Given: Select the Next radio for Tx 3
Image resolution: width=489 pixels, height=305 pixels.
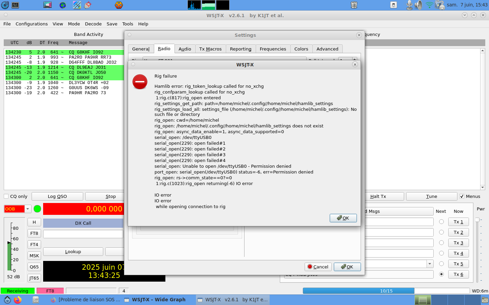Looking at the screenshot, I should tap(441, 243).
